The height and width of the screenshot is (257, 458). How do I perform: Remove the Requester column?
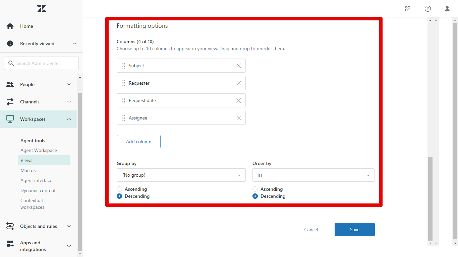pyautogui.click(x=239, y=83)
